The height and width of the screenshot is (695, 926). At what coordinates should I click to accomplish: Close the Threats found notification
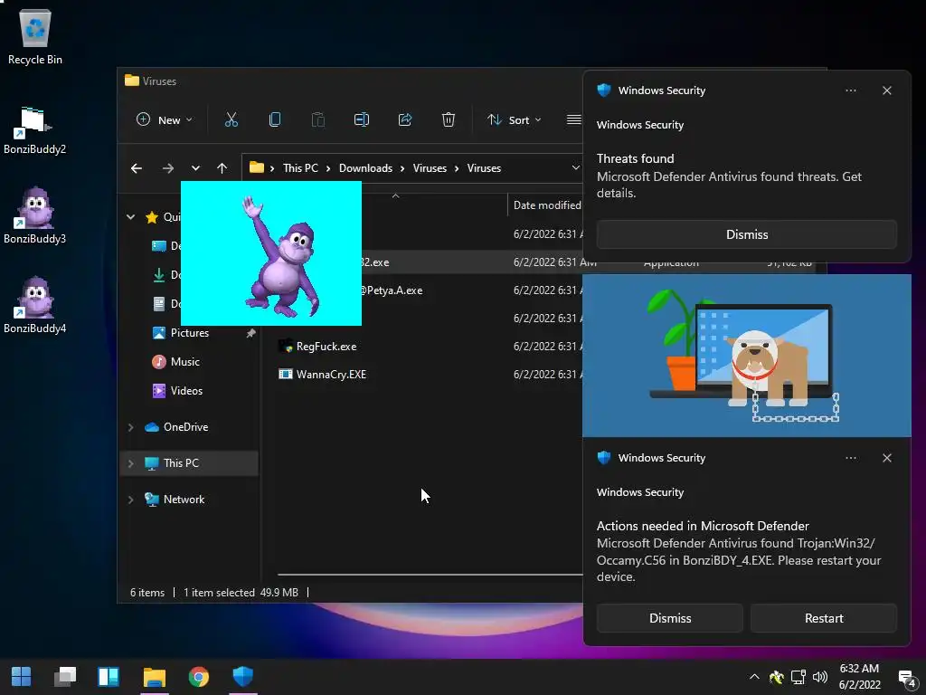coord(886,90)
